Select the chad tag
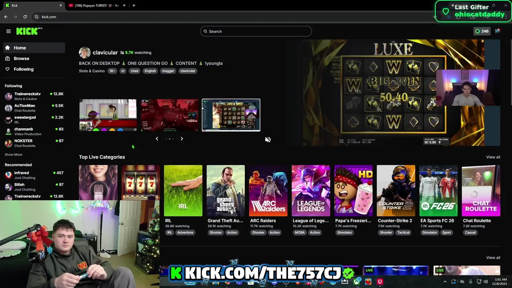 coord(134,71)
